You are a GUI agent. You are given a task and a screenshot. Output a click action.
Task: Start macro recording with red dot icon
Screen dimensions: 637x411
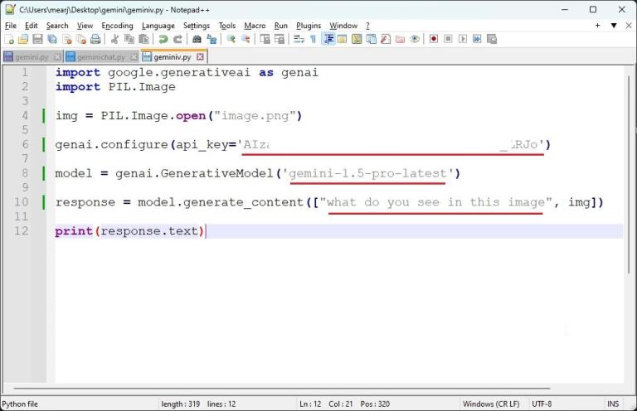[x=434, y=39]
